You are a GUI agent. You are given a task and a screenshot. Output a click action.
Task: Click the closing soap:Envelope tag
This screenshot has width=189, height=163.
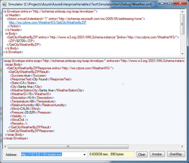pyautogui.click(x=16, y=138)
